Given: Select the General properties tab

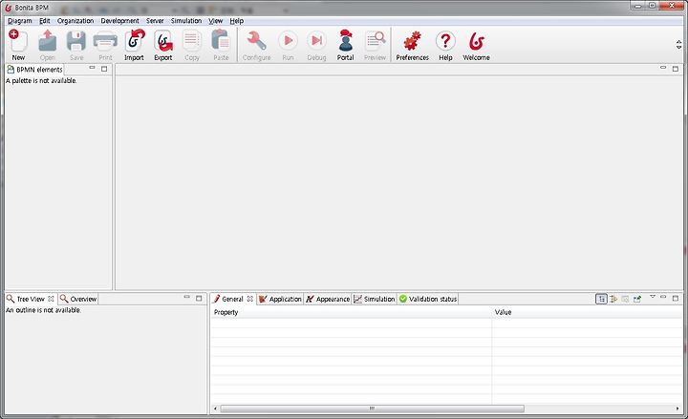Looking at the screenshot, I should tap(232, 299).
